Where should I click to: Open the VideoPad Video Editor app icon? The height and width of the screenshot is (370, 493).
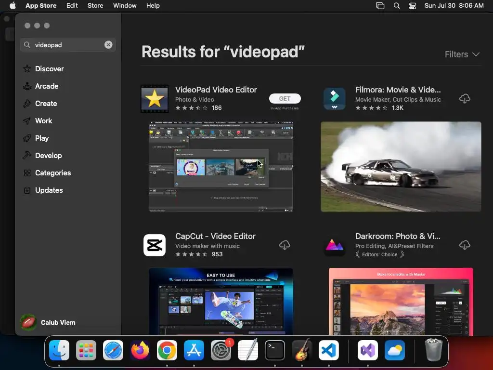tap(155, 98)
